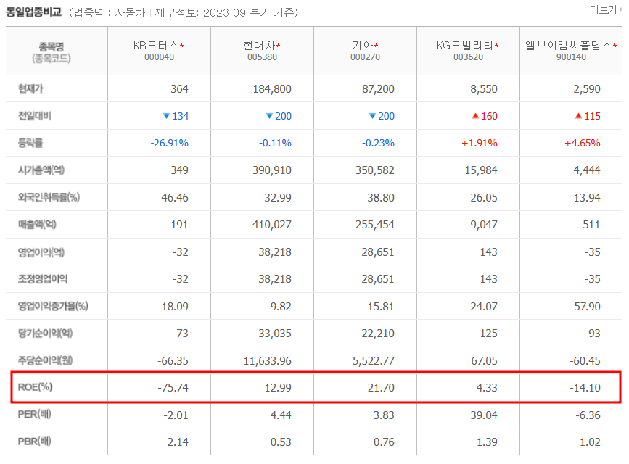The image size is (629, 464).
Task: Click PBR value 0.53
Action: coord(281,442)
